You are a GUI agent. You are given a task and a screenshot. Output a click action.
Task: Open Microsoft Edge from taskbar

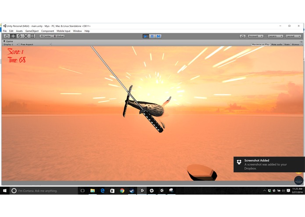pyautogui.click(x=103, y=191)
